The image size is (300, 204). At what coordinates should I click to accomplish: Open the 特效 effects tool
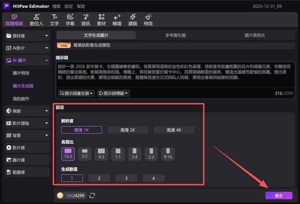[x=148, y=20]
